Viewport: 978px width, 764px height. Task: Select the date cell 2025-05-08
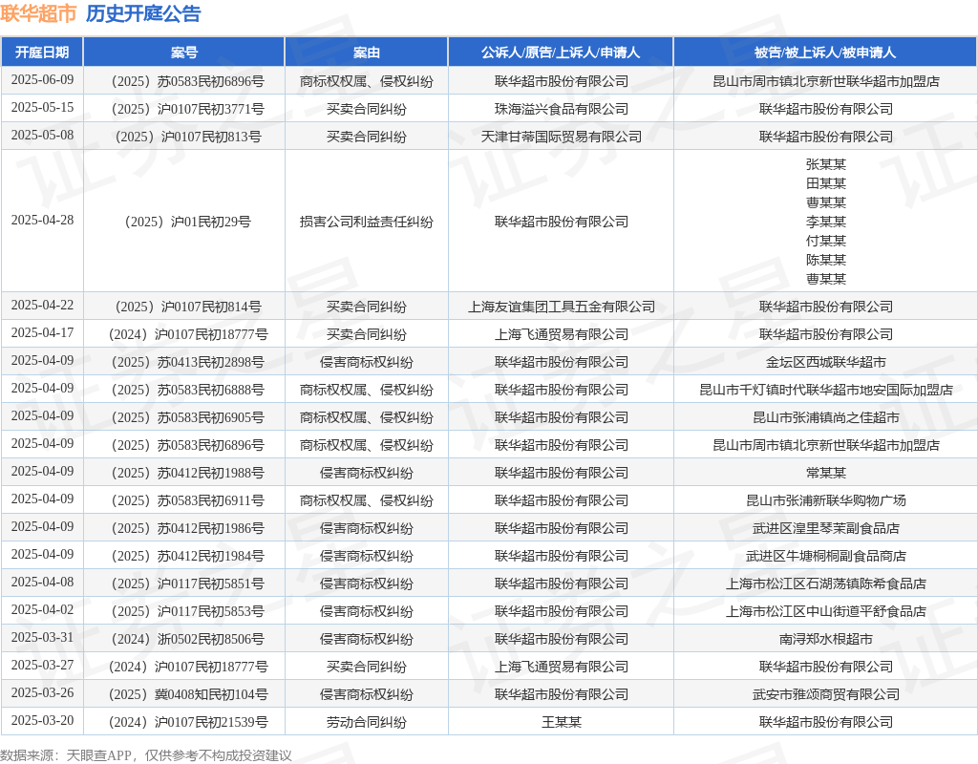42,135
